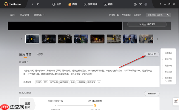Jump to 专业评测 in side navigation
The image size is (179, 110).
(x=168, y=72)
